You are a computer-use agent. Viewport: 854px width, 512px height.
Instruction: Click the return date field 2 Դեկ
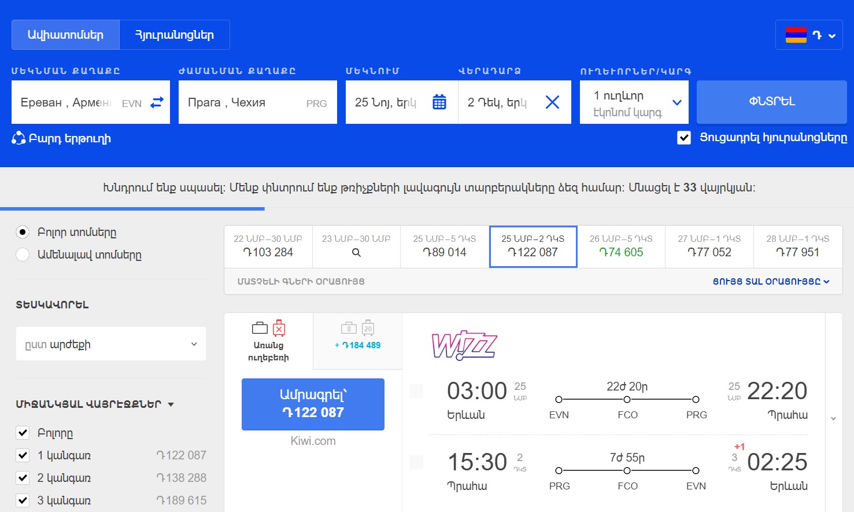(x=515, y=102)
